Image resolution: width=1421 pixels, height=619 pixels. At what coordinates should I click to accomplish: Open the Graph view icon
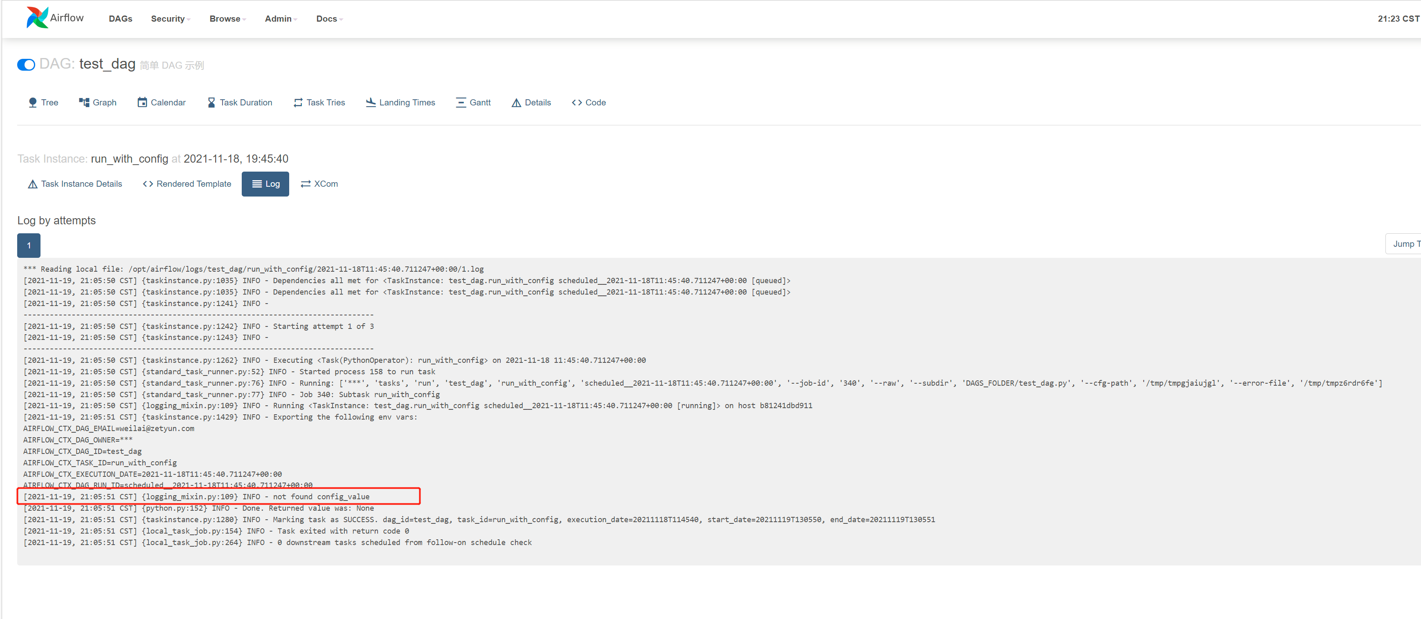coord(84,103)
